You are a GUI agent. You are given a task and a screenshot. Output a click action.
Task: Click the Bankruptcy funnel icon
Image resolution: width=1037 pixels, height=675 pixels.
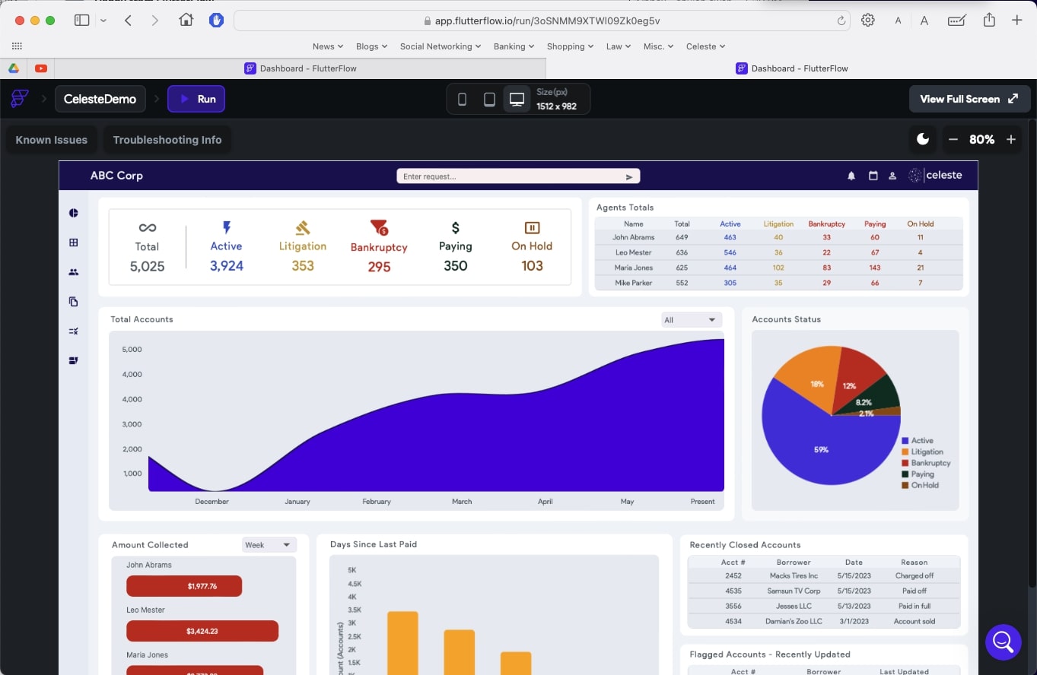coord(379,227)
